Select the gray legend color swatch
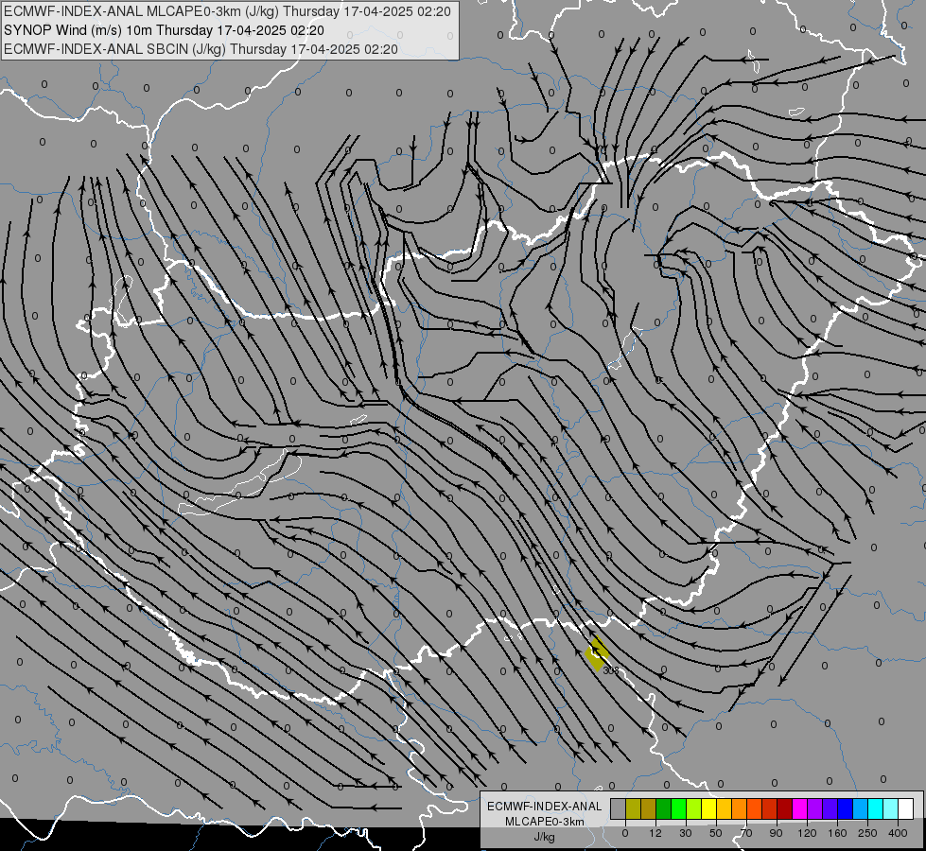Screen dimensions: 926x851 pos(619,808)
